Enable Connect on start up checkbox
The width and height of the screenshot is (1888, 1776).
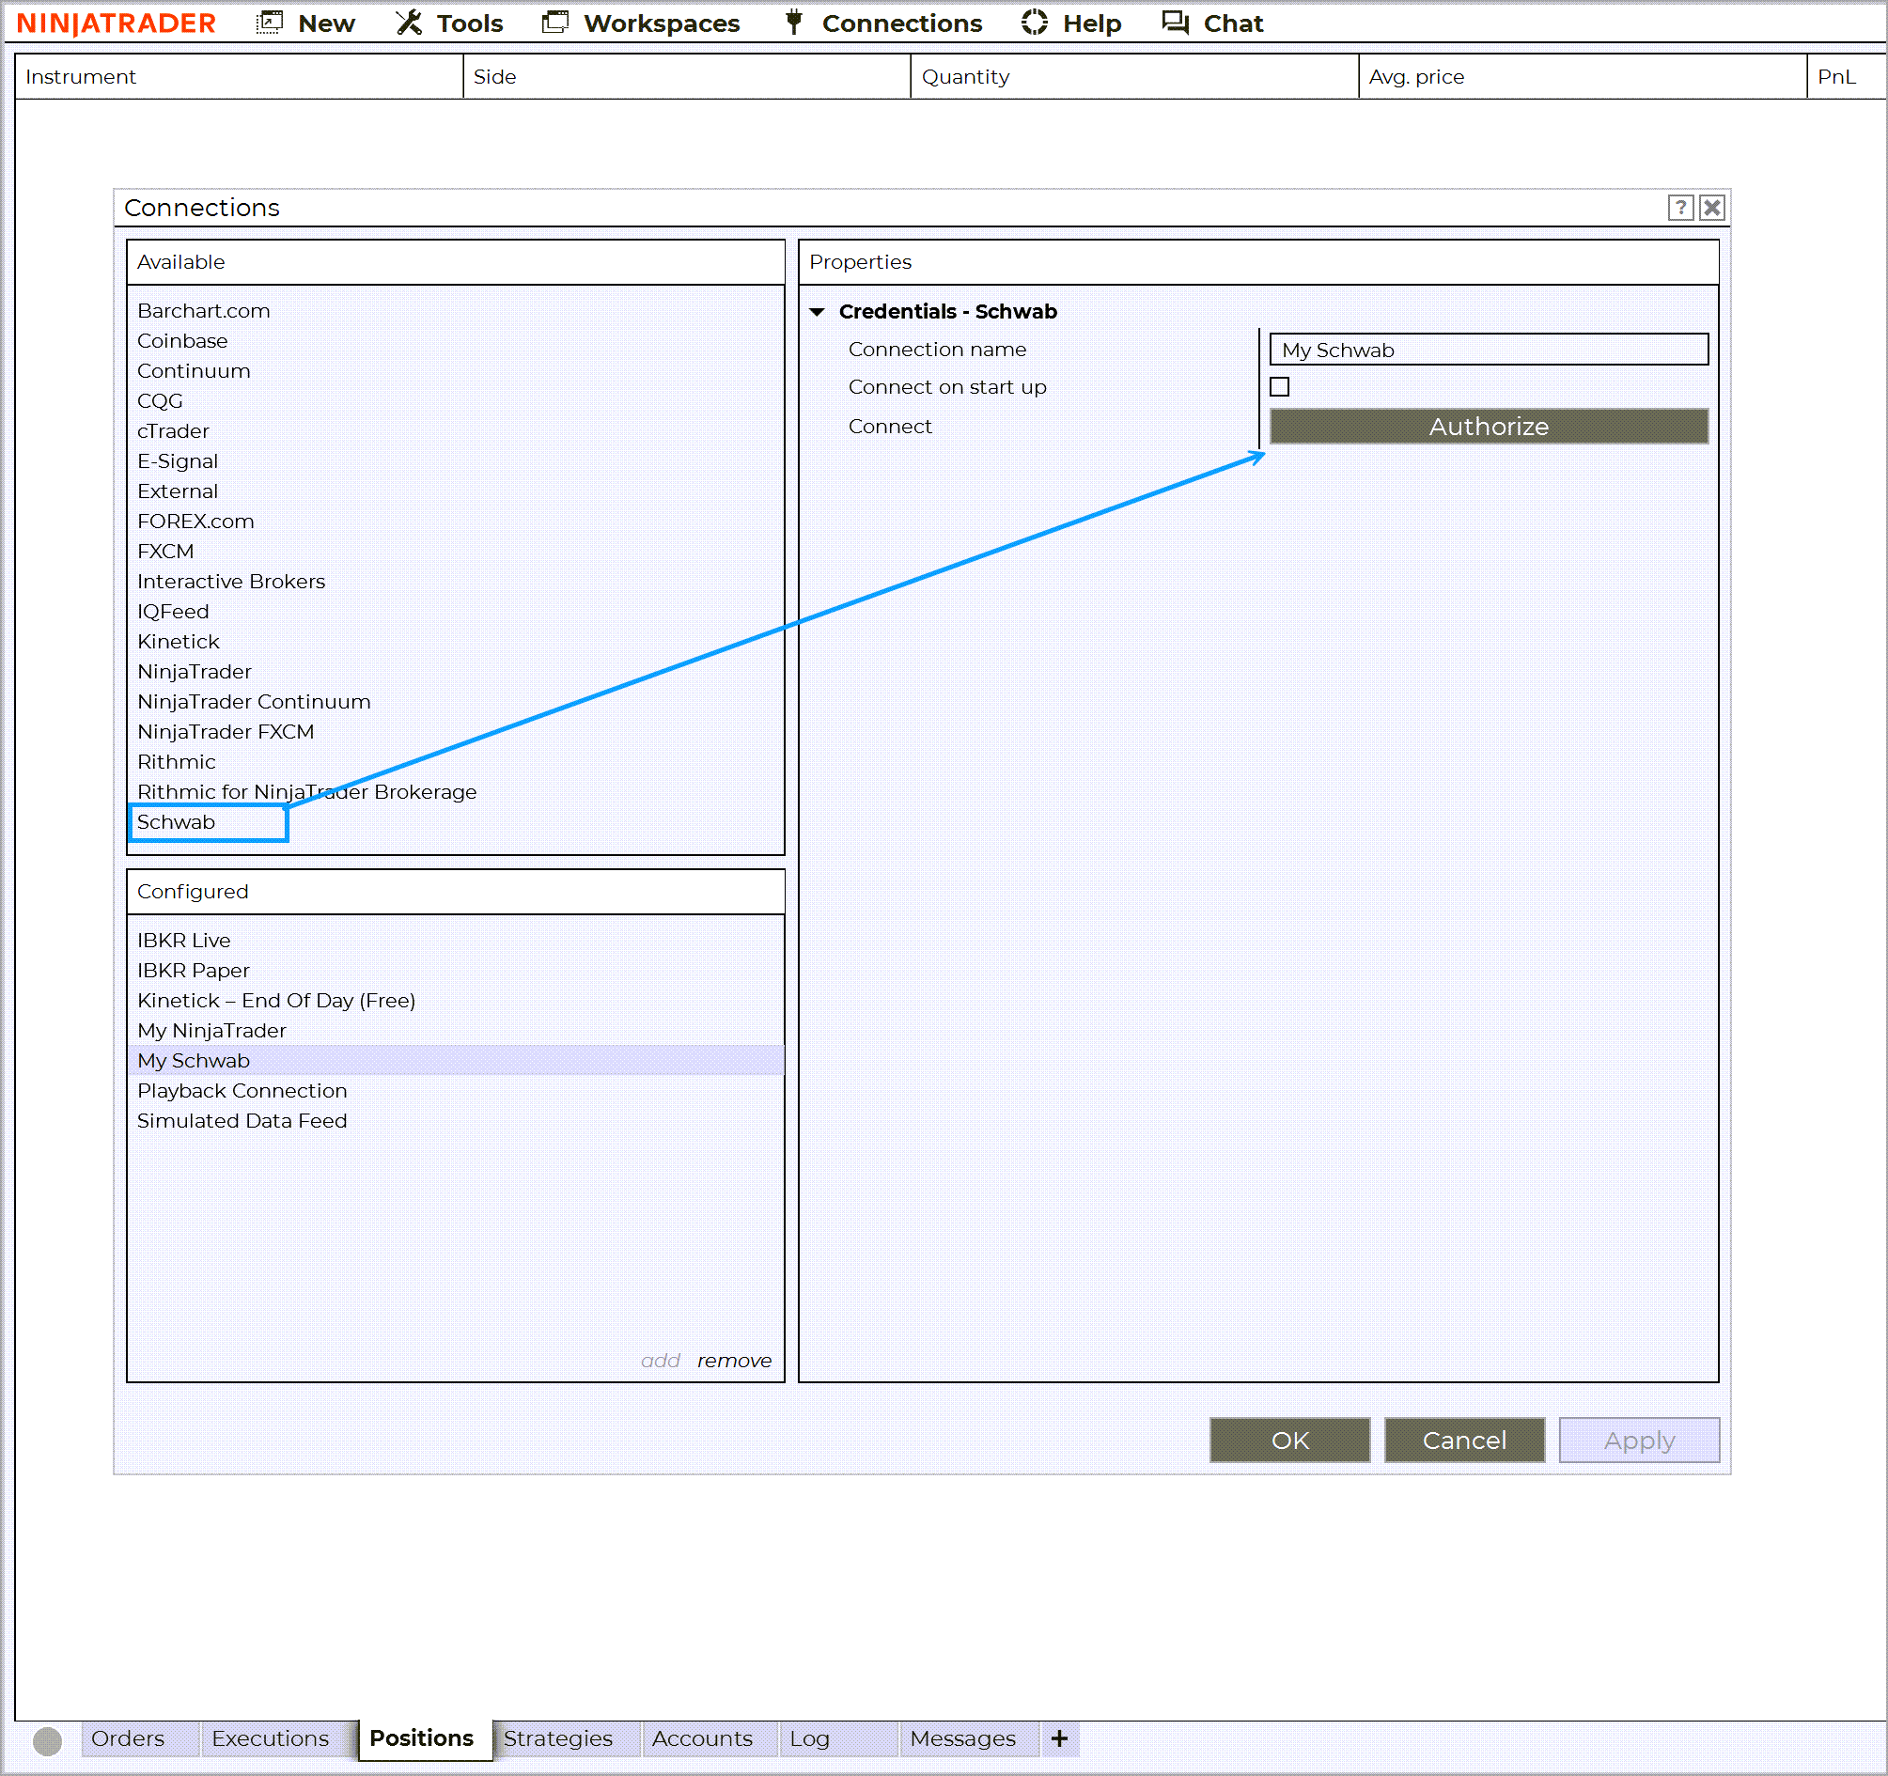click(x=1279, y=386)
